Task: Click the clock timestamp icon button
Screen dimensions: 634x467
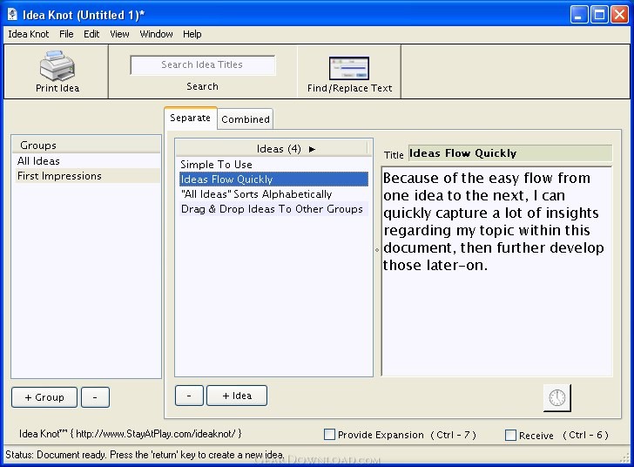Action: click(557, 398)
